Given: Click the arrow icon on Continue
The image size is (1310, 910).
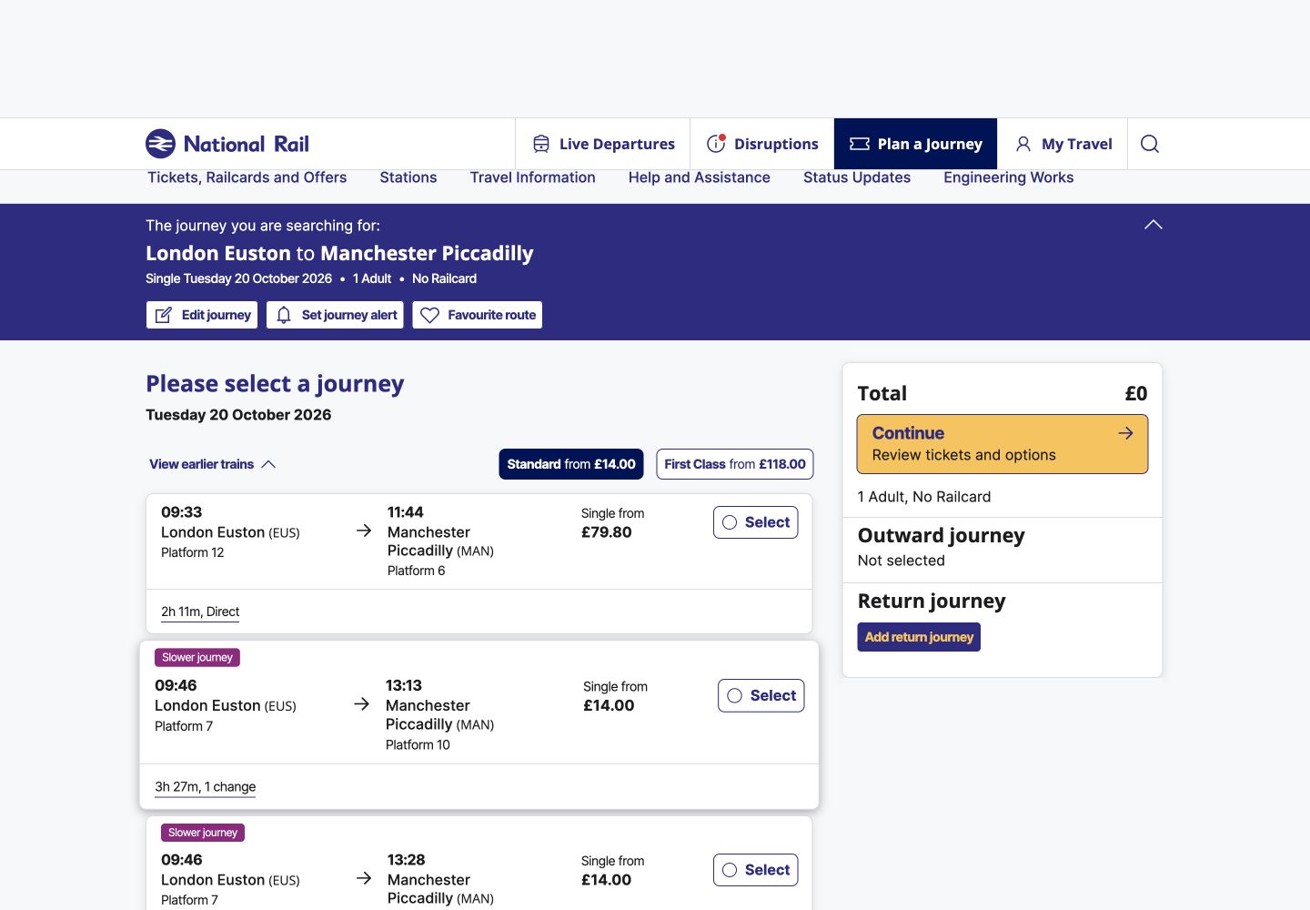Looking at the screenshot, I should (x=1125, y=433).
